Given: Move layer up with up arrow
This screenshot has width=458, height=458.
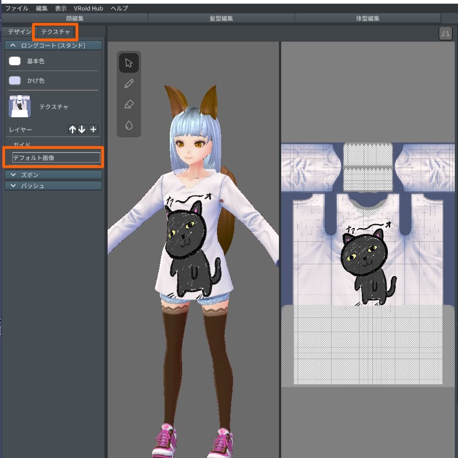Looking at the screenshot, I should pos(72,130).
